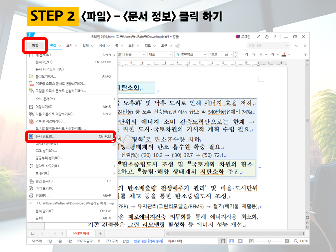Open the 서식 menu
The height and width of the screenshot is (252, 336).
pyautogui.click(x=102, y=46)
